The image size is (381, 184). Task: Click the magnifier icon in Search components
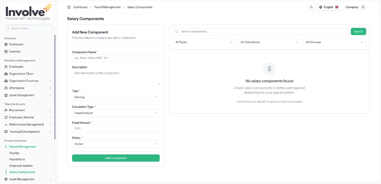[177, 32]
